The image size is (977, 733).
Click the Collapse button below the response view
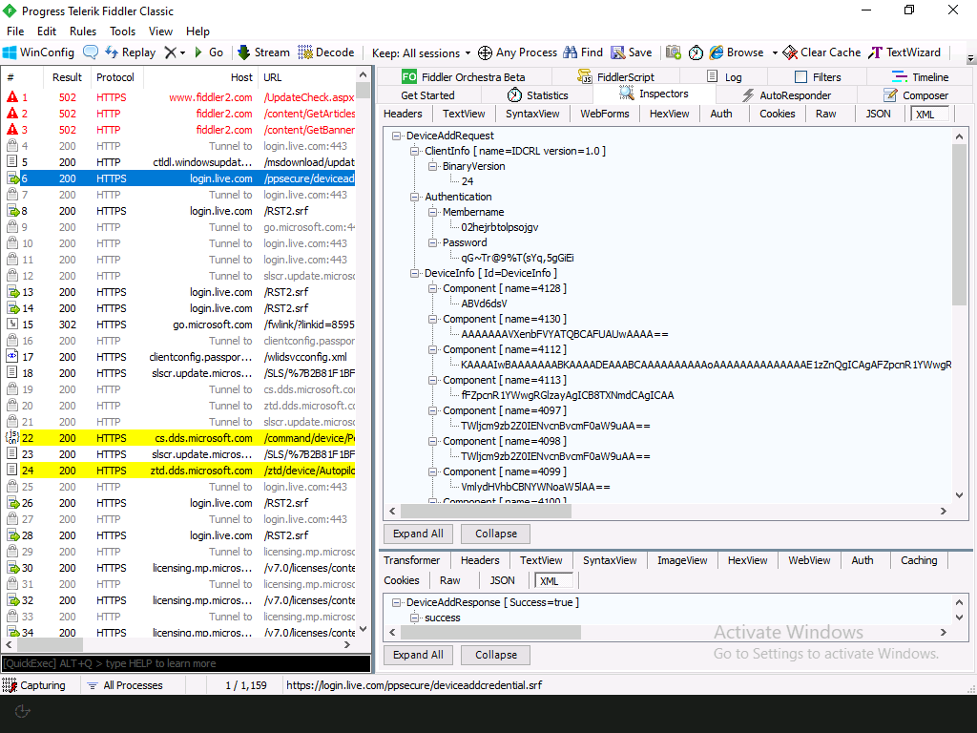click(495, 655)
